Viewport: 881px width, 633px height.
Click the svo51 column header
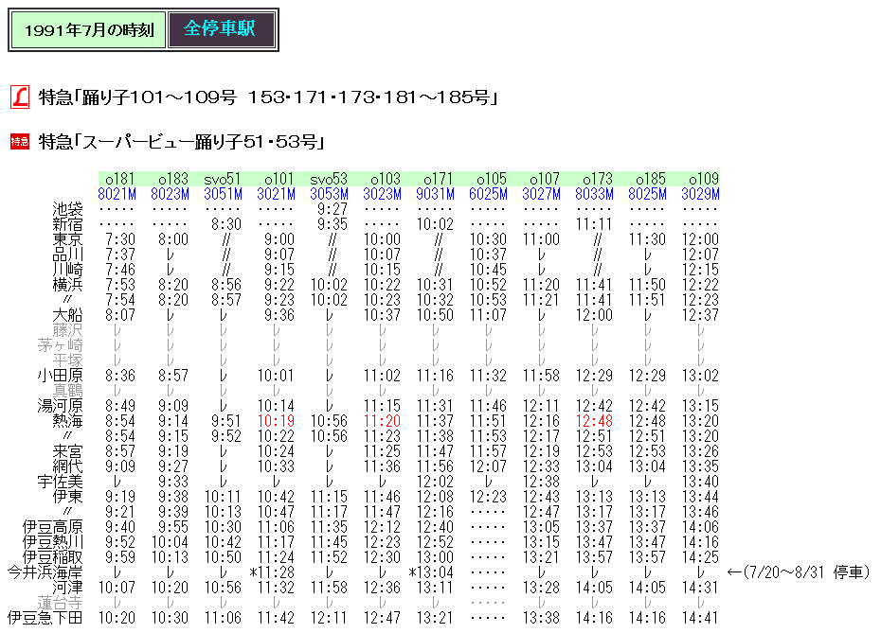(x=224, y=179)
